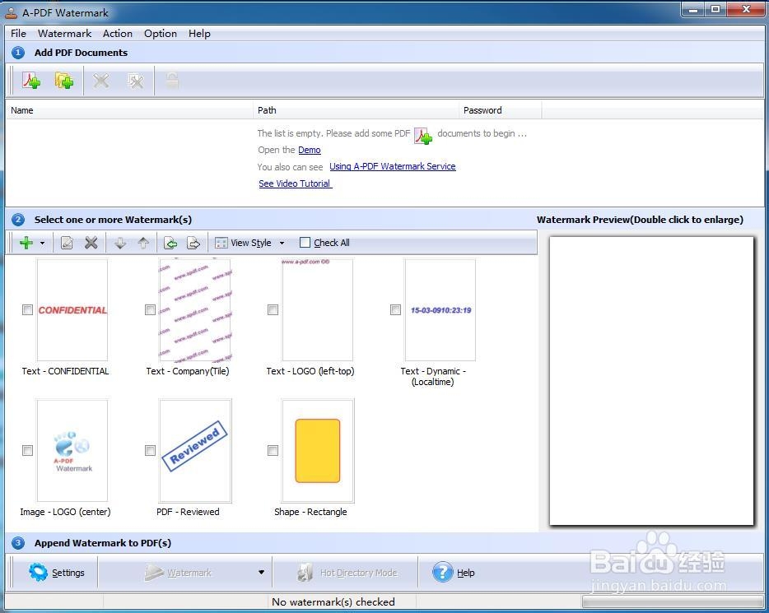
Task: Click the Path column header
Action: (356, 110)
